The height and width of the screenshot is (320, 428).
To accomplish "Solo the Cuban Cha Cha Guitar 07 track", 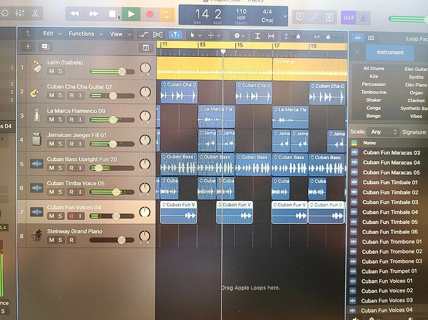I will [x=60, y=95].
